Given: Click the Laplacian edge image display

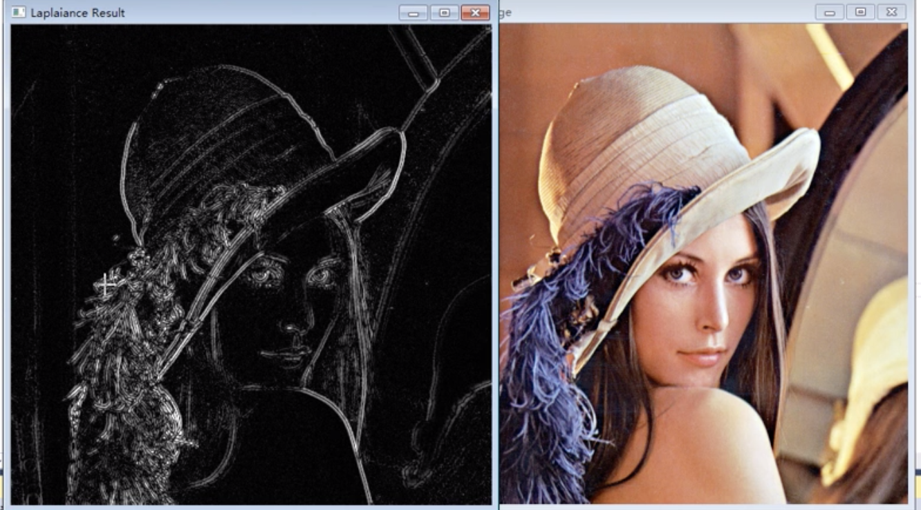Looking at the screenshot, I should pos(251,265).
